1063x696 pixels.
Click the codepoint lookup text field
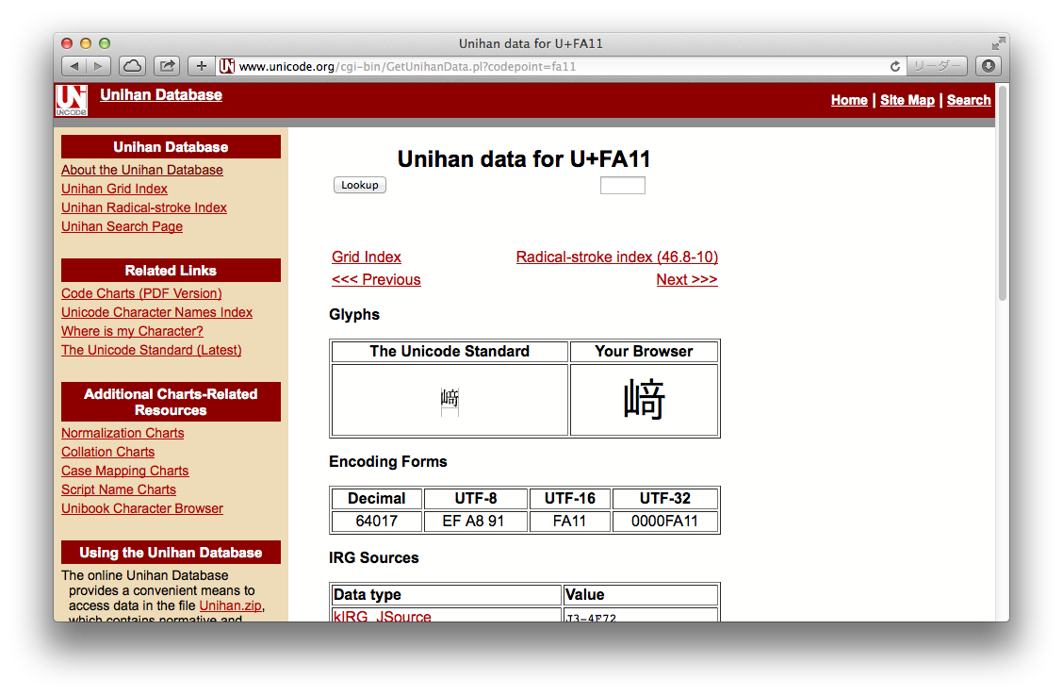[x=622, y=185]
